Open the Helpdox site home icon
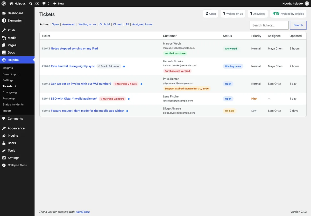Viewport: 311px width, 216px height. (11, 3)
